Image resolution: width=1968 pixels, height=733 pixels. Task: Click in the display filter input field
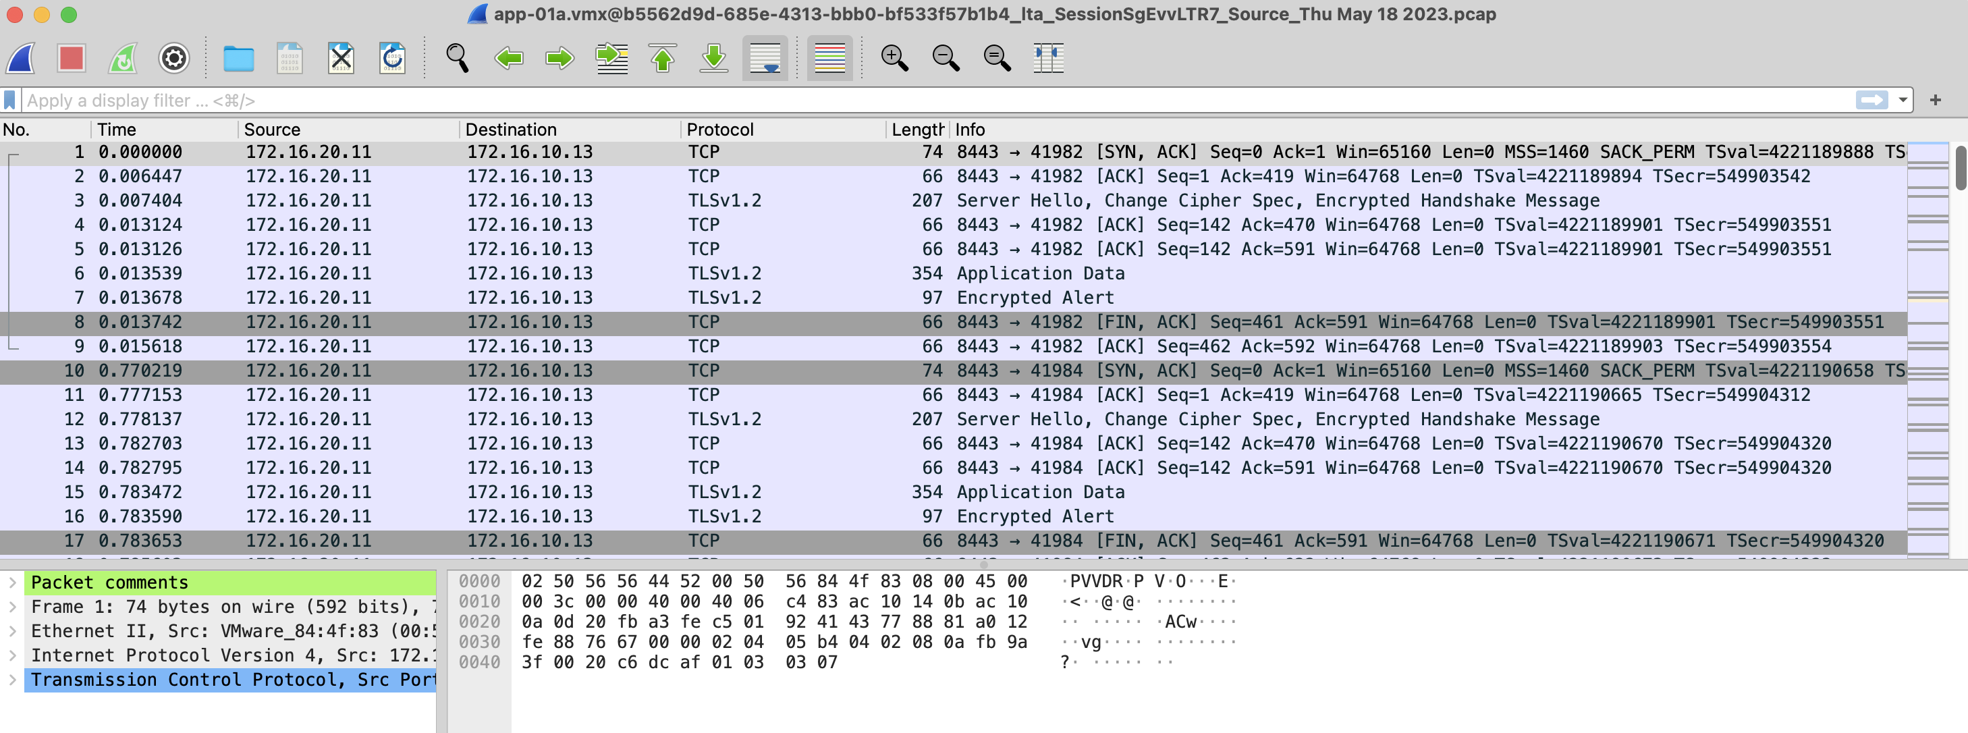click(x=917, y=100)
